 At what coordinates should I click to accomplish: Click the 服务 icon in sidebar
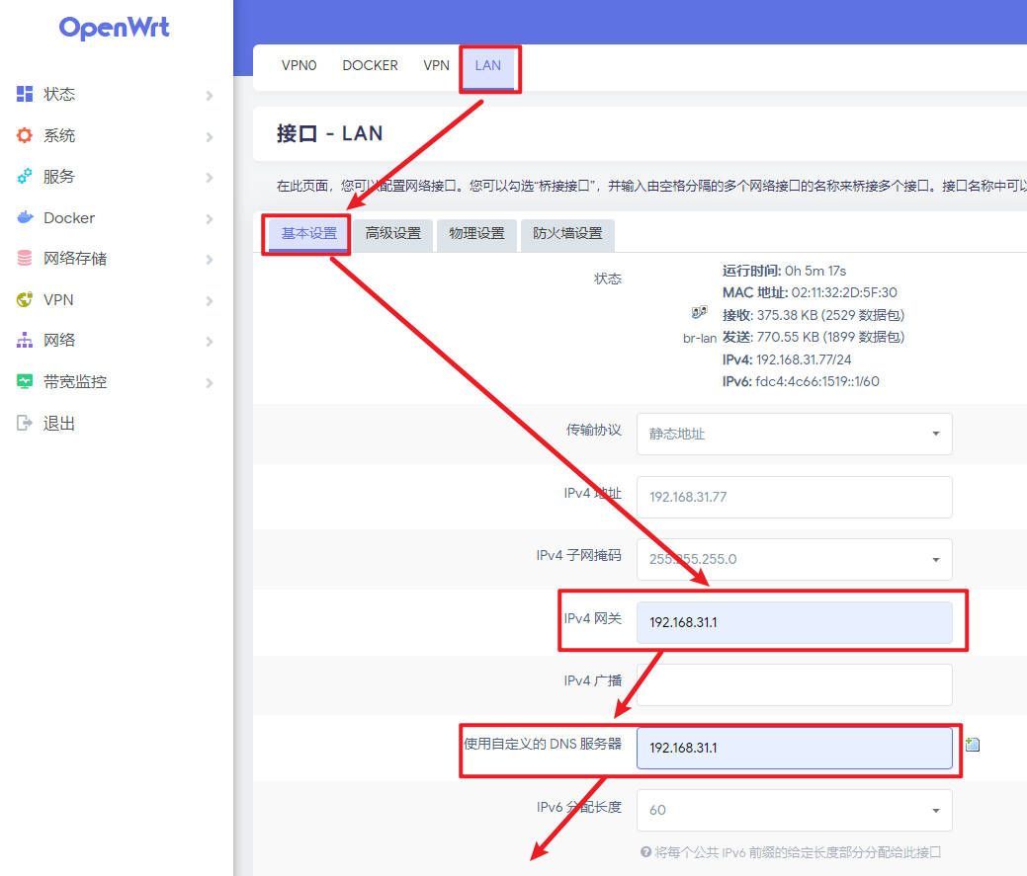25,177
